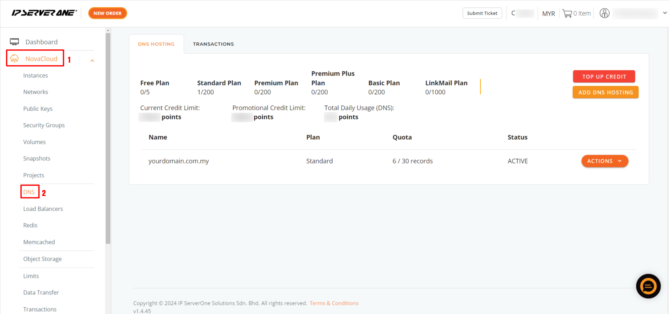Image resolution: width=669 pixels, height=314 pixels.
Task: Click Add DNS Hosting button
Action: coord(605,92)
